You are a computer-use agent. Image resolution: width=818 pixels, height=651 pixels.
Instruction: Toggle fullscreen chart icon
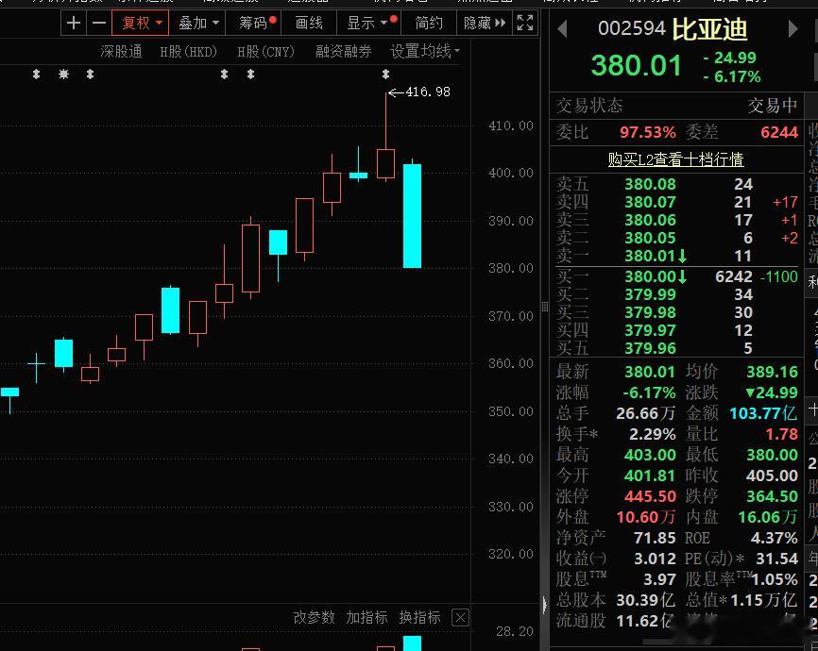525,23
